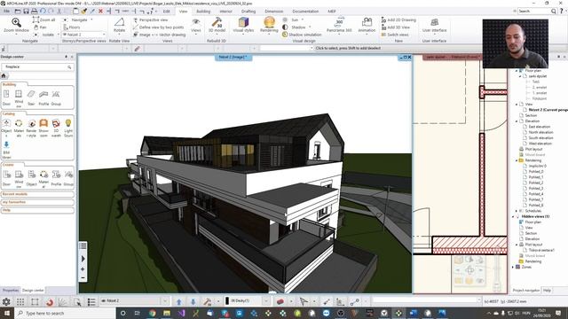Screen dimensions: 568x319
Task: Click Switch views
Action: (394, 35)
